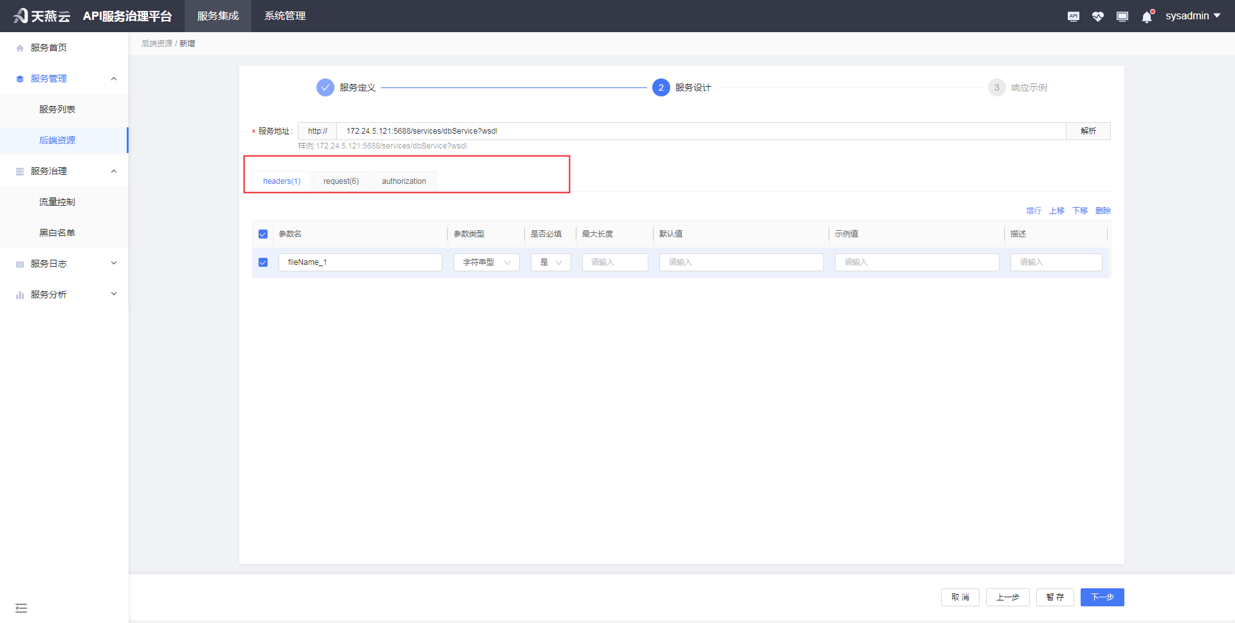Toggle the select-all checkbox in table header

(x=263, y=234)
